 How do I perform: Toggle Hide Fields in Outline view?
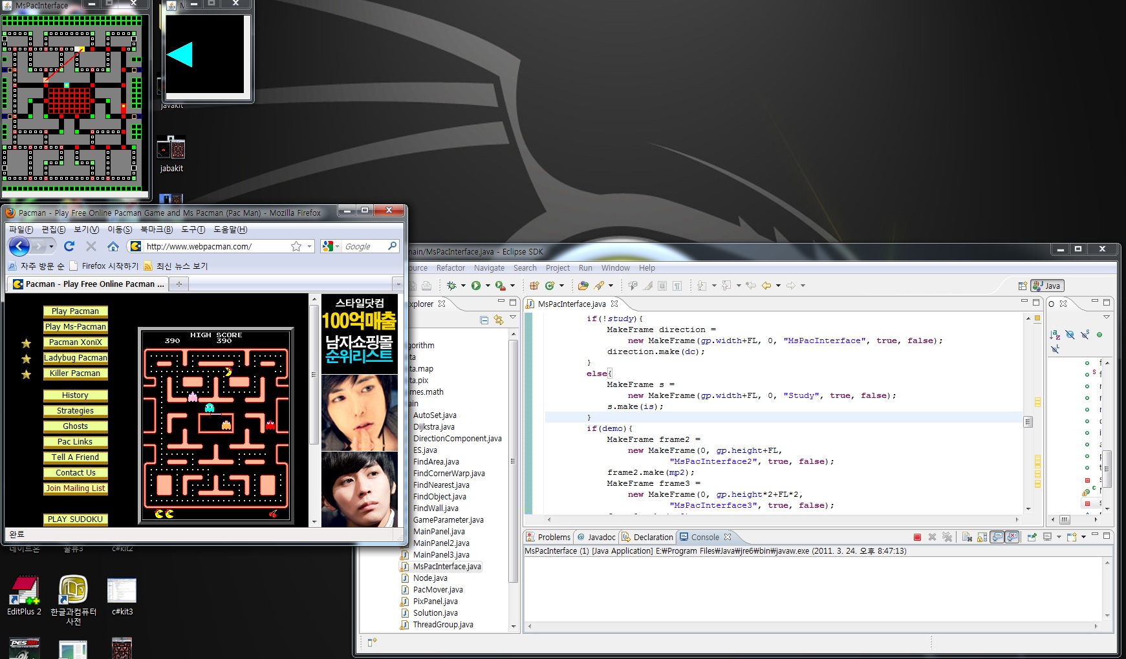[x=1070, y=335]
